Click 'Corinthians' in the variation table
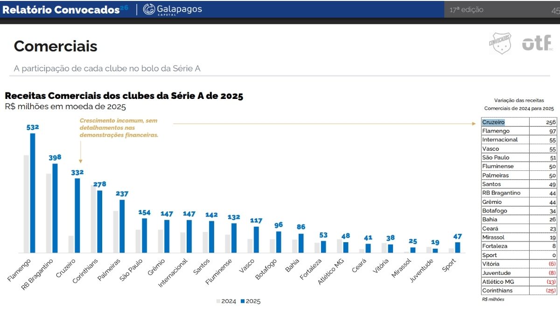 click(497, 291)
